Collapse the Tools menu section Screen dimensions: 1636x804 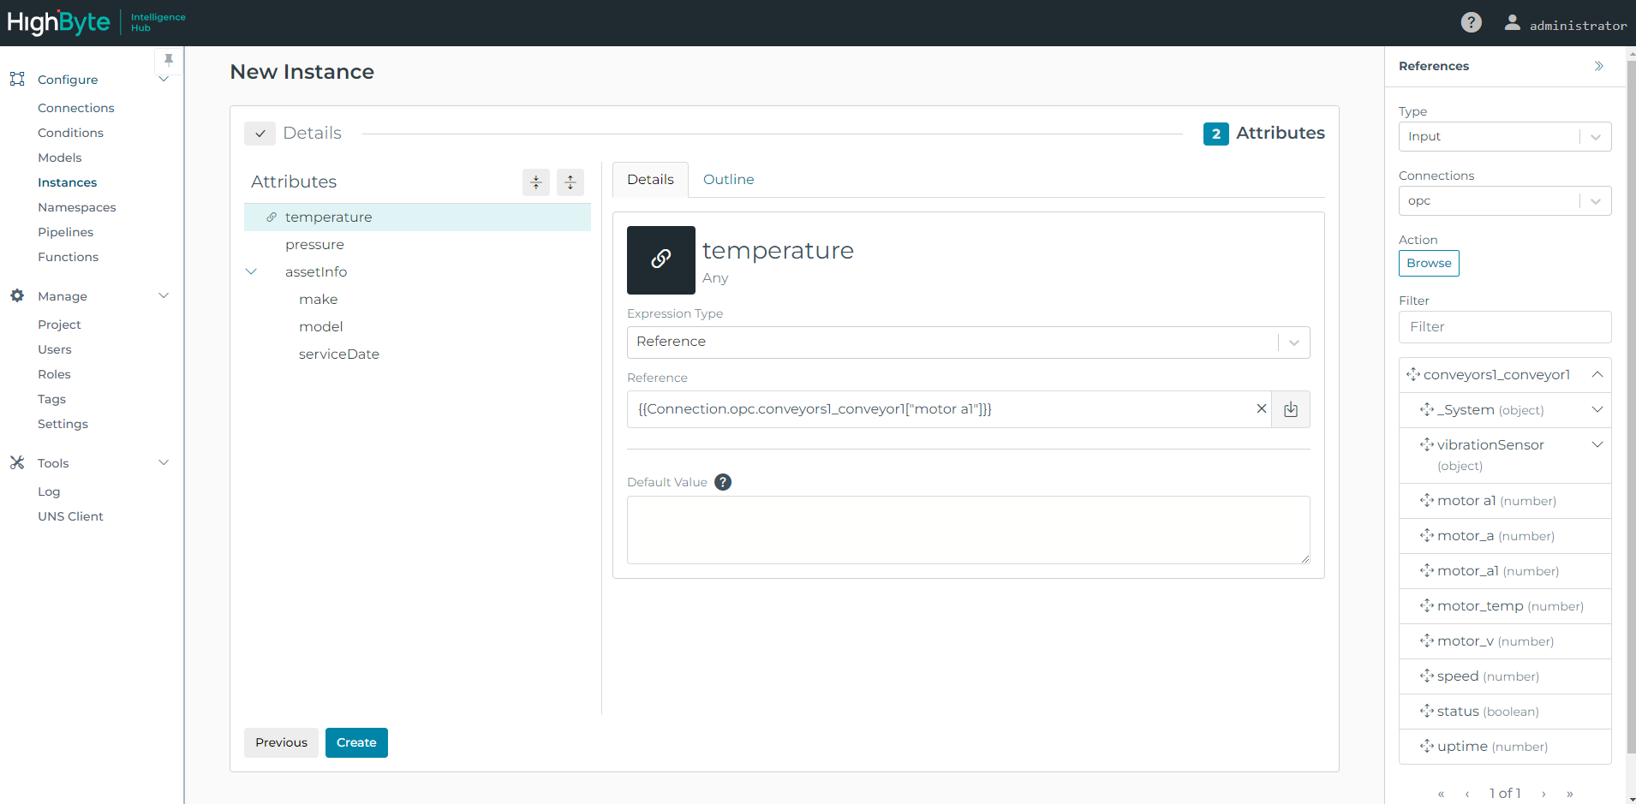click(164, 462)
